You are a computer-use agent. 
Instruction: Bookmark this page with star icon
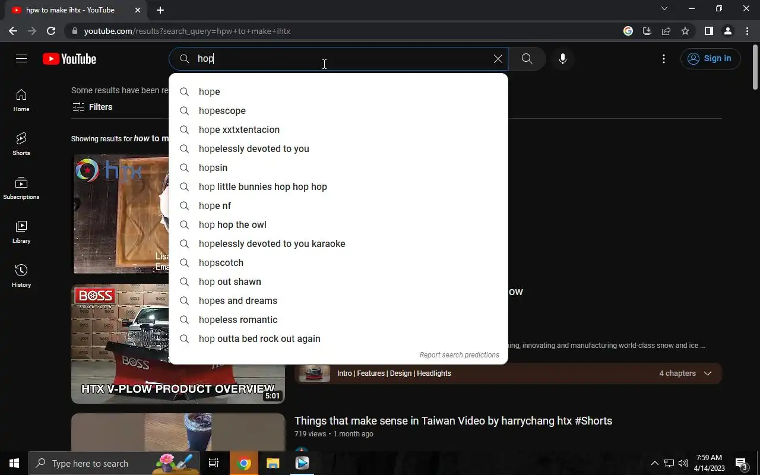[x=685, y=31]
